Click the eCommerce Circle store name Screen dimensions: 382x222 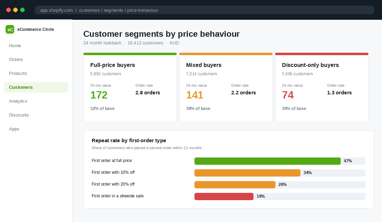tap(35, 29)
